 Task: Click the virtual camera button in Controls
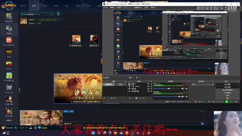[227, 90]
